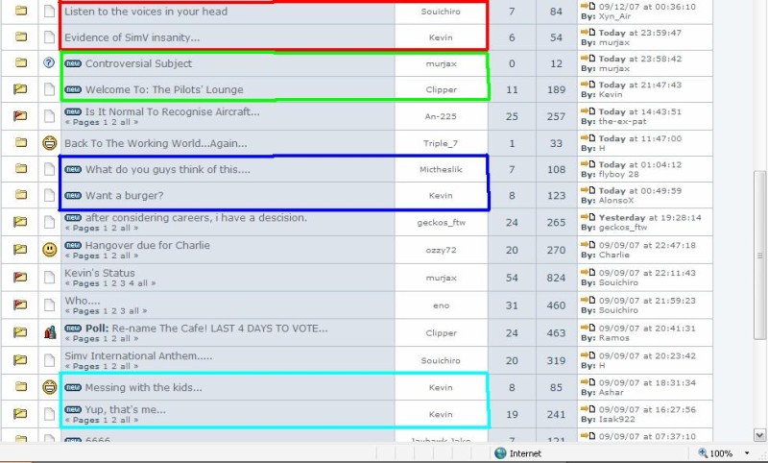Click the 'new' badge beside after considering careers
768x463 pixels.
point(73,217)
